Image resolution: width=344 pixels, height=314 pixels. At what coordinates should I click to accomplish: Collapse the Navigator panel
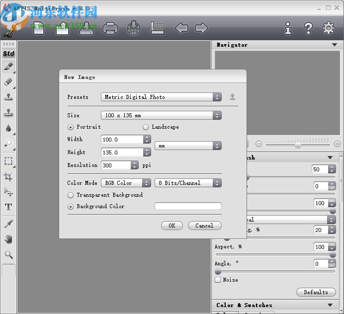pos(335,45)
